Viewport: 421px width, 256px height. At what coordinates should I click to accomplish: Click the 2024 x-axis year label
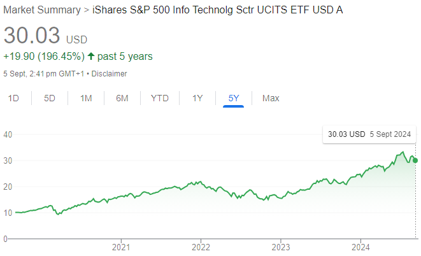(x=361, y=247)
